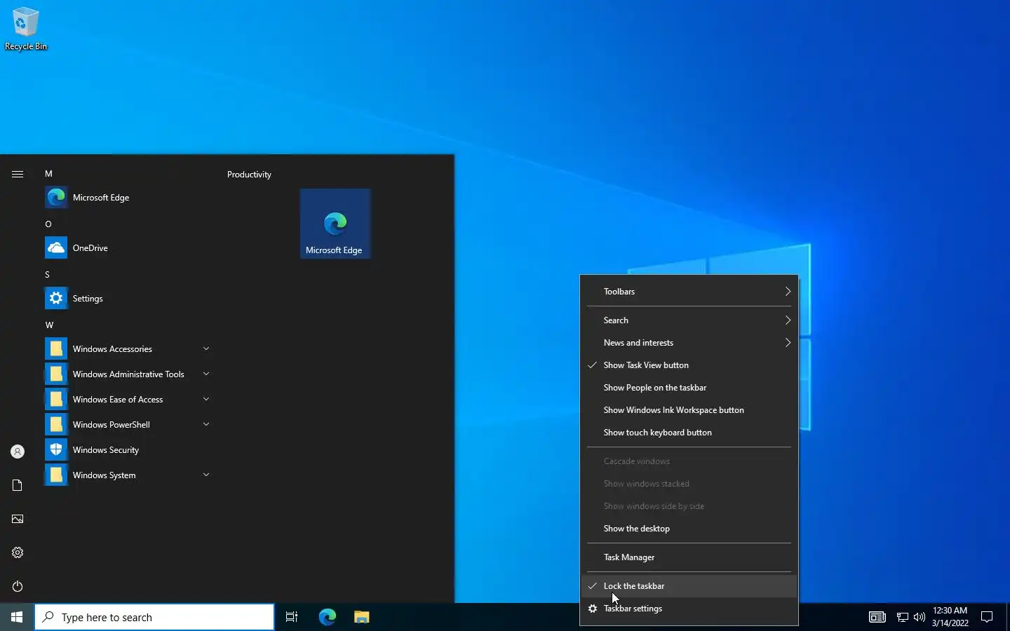Open user account icon in Start sidebar
Image resolution: width=1010 pixels, height=631 pixels.
pos(18,452)
